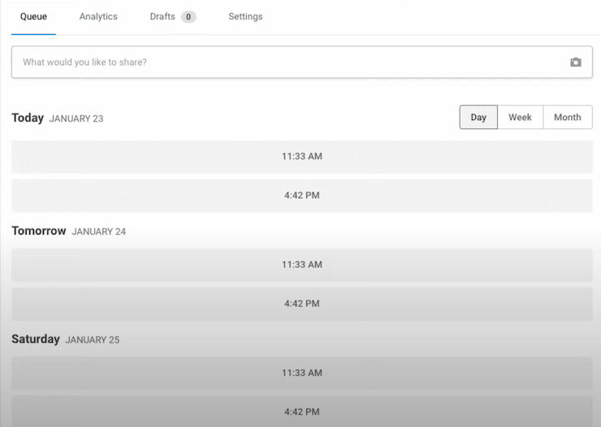This screenshot has height=427, width=601.
Task: Open the Settings tab
Action: tap(245, 16)
